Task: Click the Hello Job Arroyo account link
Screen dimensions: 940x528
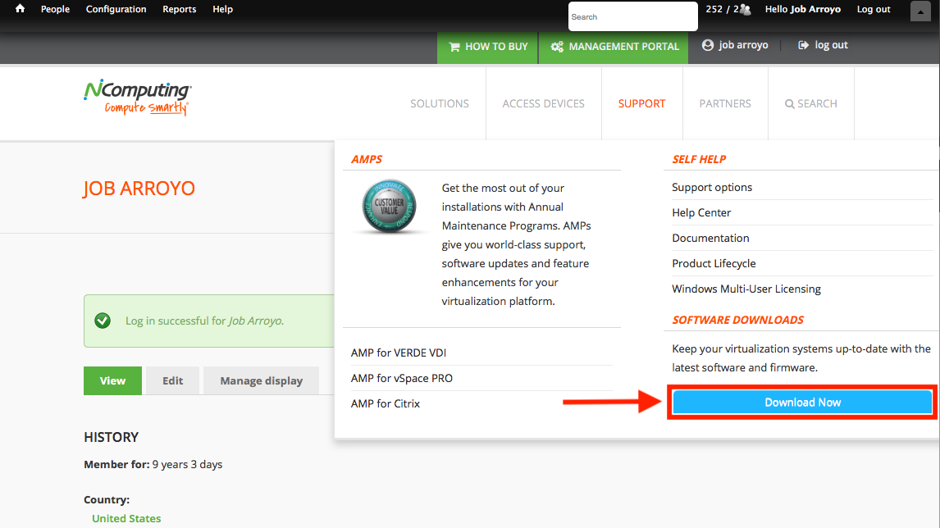Action: pos(803,9)
